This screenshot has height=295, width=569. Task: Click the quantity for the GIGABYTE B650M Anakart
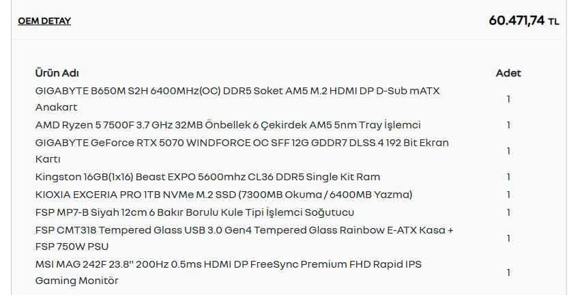click(508, 99)
